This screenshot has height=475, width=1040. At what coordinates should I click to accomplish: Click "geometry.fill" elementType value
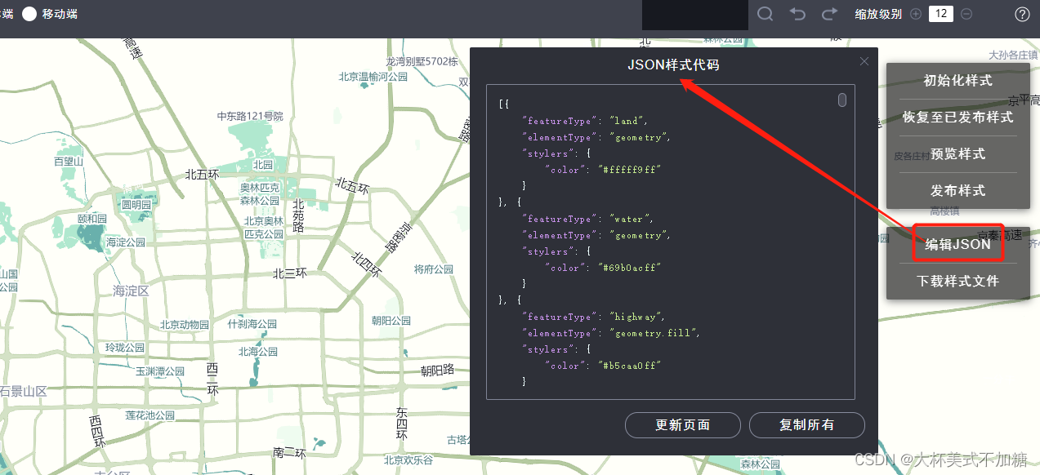pos(653,333)
